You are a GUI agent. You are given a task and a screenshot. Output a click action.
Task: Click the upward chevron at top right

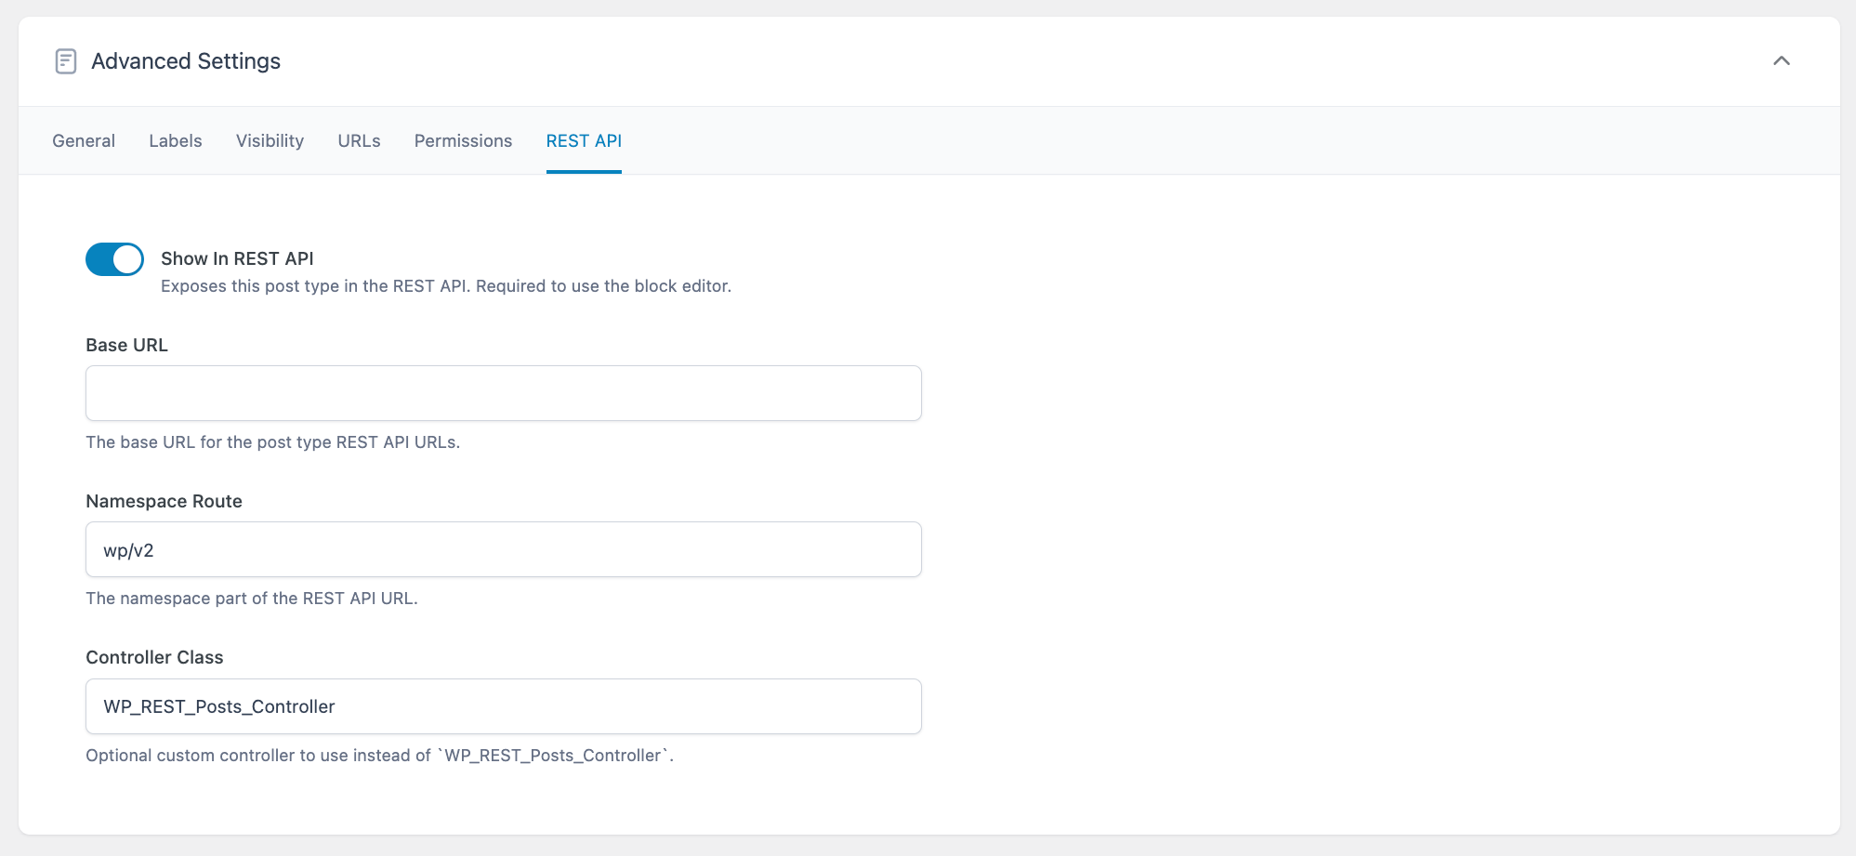pyautogui.click(x=1784, y=61)
